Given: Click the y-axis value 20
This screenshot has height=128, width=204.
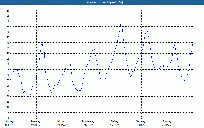Looking at the screenshot, I should [8, 97].
